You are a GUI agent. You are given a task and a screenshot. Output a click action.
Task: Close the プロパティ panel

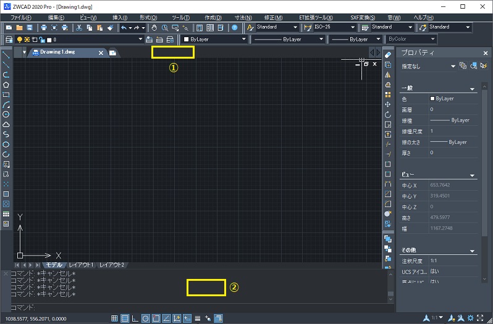point(486,53)
